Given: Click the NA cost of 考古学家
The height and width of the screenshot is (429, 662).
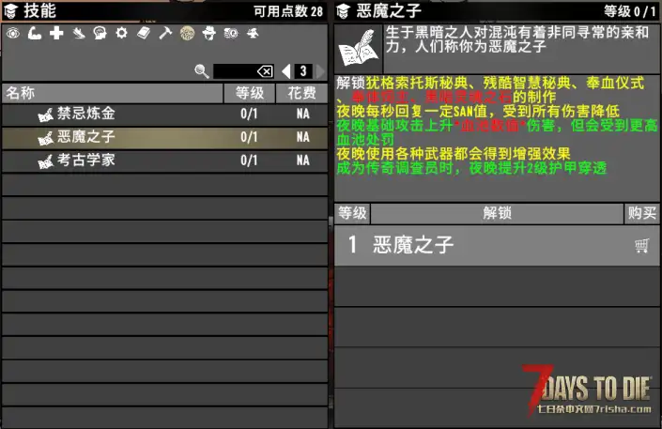Looking at the screenshot, I should click(302, 161).
